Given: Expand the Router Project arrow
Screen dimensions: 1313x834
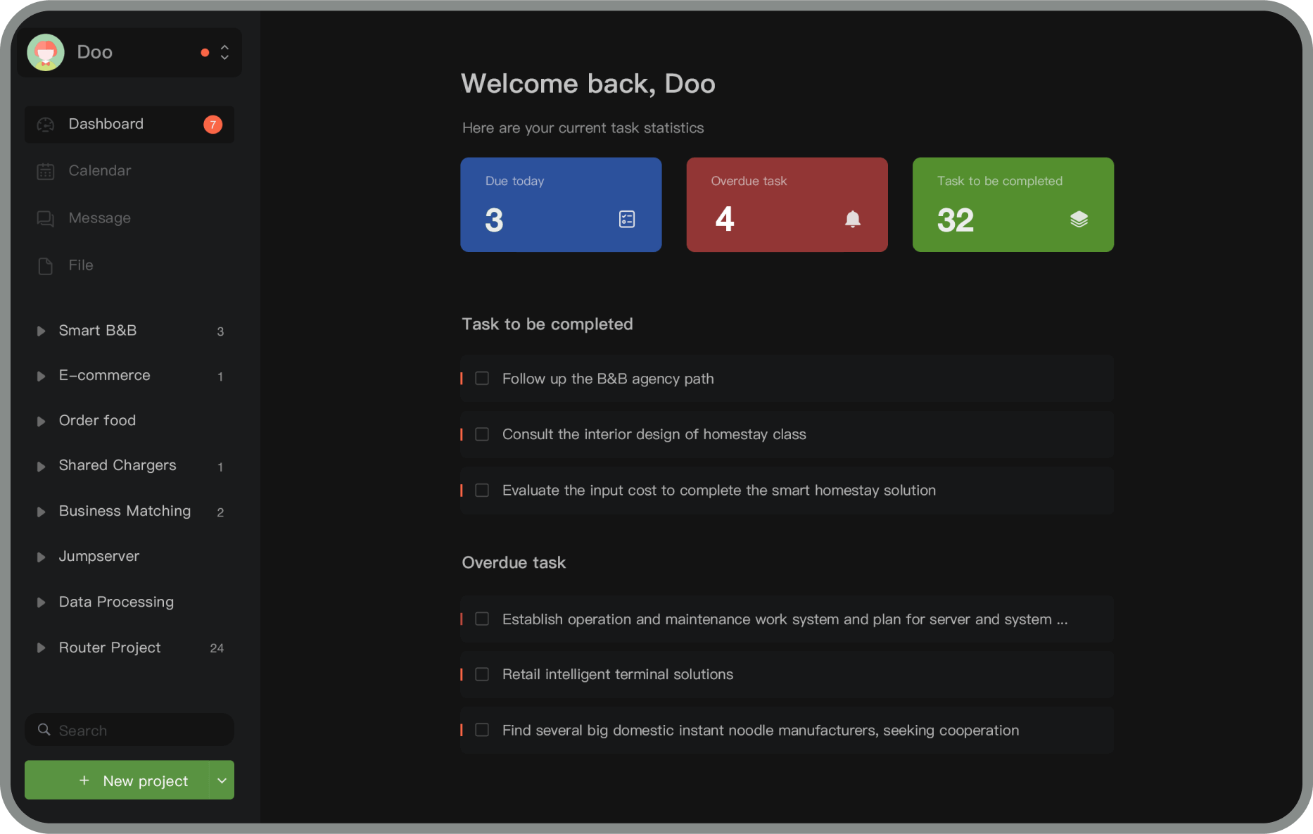Looking at the screenshot, I should click(x=41, y=647).
